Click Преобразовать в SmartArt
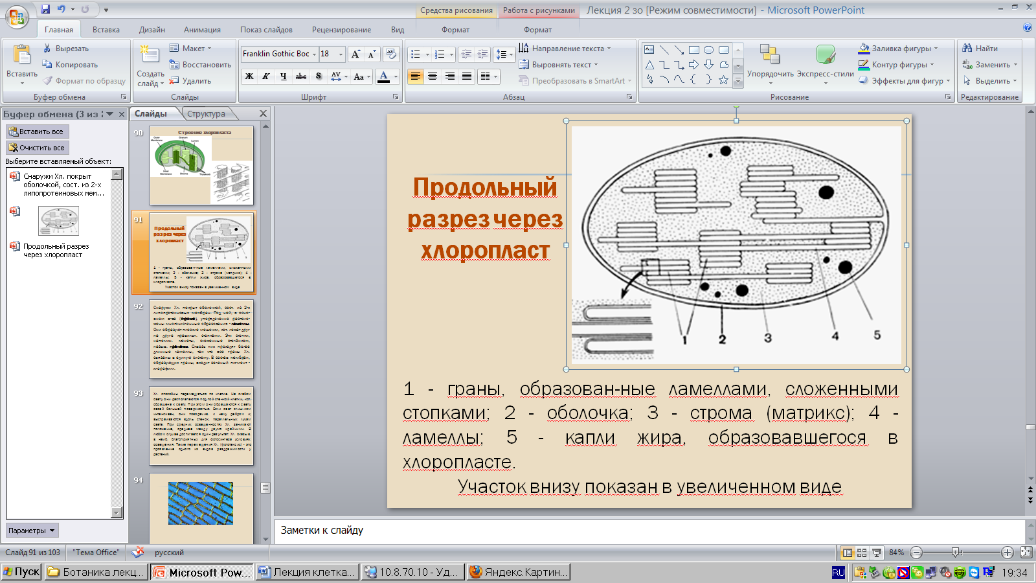 (x=574, y=81)
